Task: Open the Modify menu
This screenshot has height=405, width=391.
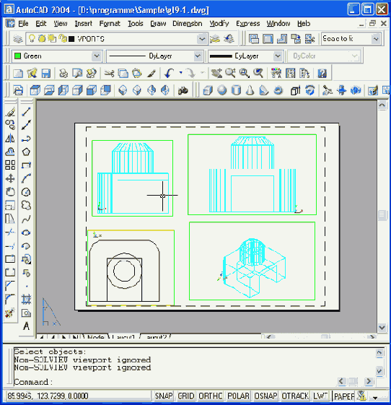Action: (219, 24)
